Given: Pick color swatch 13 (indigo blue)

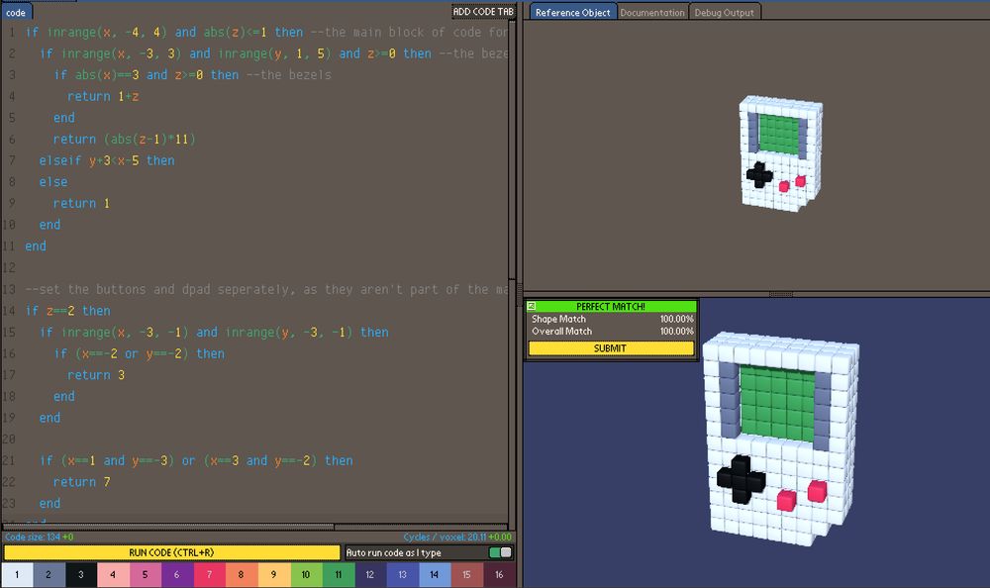Looking at the screenshot, I should (x=403, y=575).
